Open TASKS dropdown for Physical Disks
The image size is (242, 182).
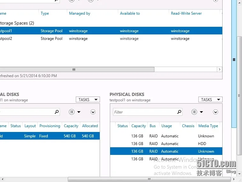click(210, 100)
